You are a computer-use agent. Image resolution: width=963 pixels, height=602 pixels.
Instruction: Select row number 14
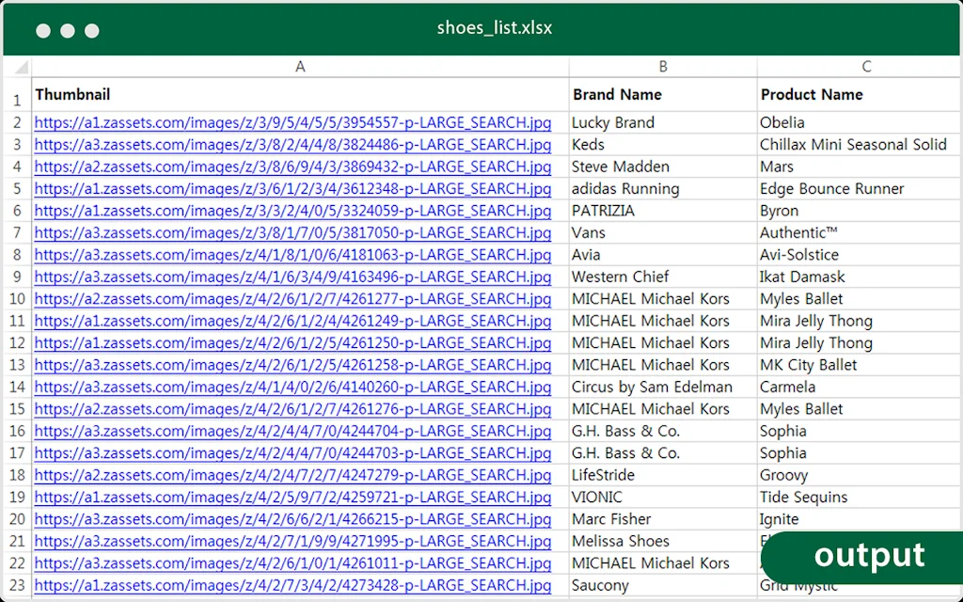click(x=16, y=387)
